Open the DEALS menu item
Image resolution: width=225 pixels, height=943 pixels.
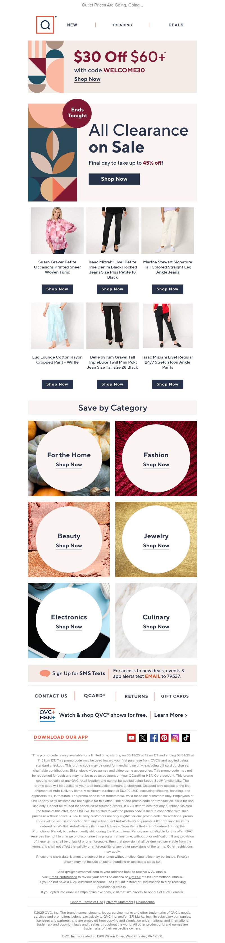[x=176, y=25]
